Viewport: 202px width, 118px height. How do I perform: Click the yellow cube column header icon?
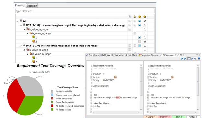140,17
